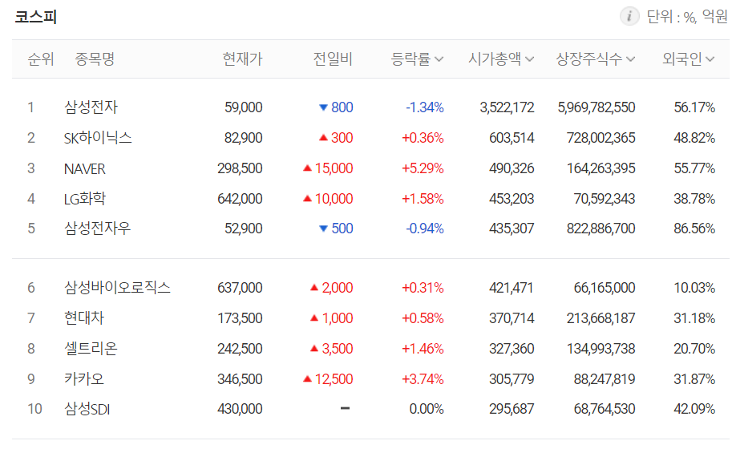Select NAVER price 298,500
Screen dimensions: 732x453
(240, 168)
